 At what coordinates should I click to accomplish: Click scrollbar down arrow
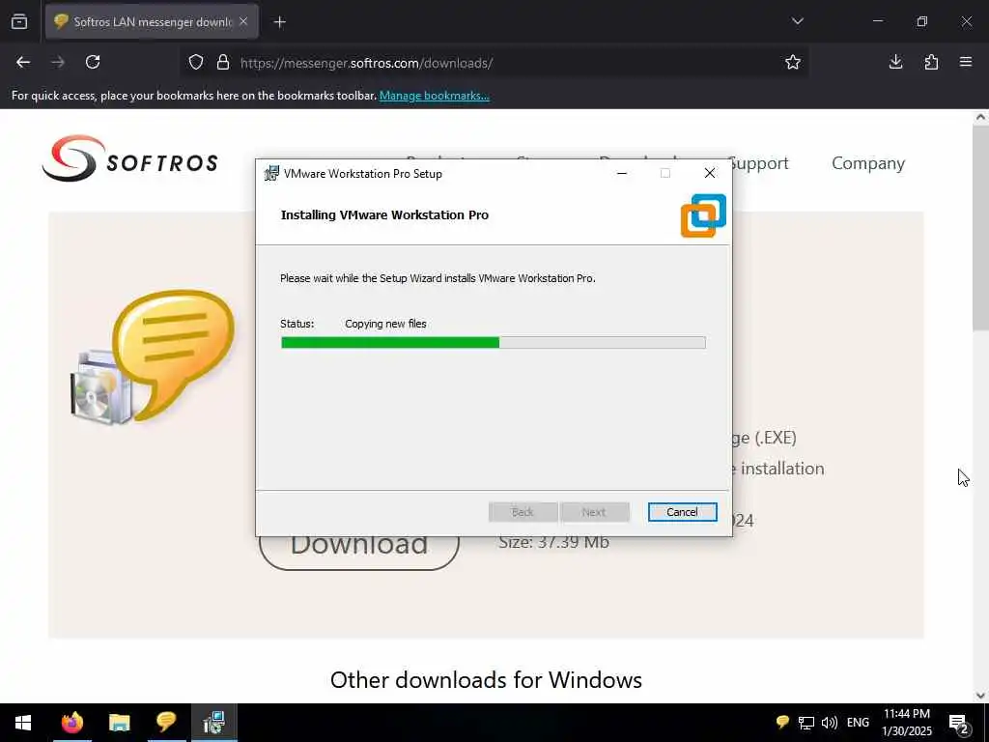[980, 696]
